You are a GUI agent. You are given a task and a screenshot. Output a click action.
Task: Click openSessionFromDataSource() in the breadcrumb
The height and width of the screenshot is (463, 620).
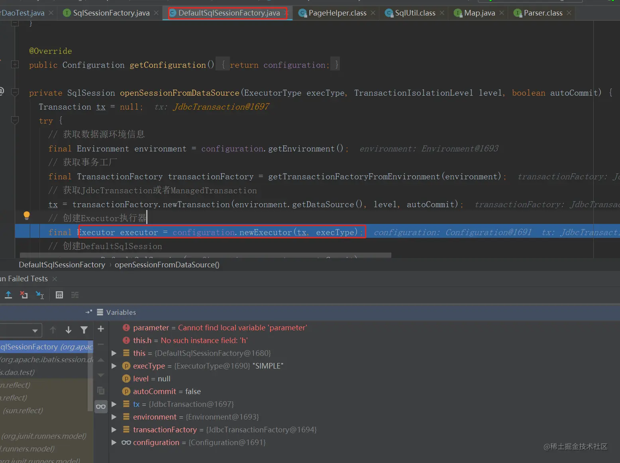click(167, 265)
